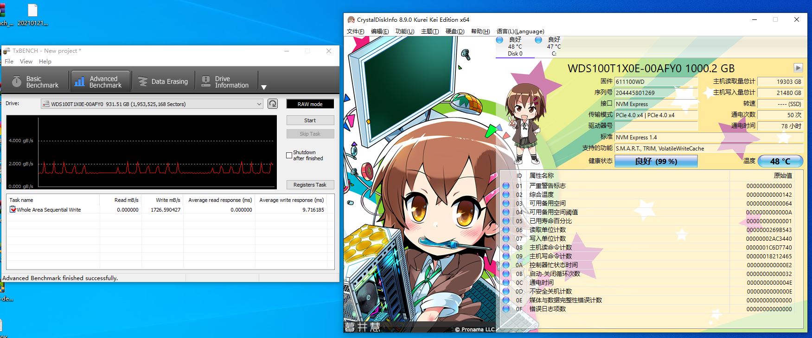812x338 pixels.
Task: Click status orb for attribute 0D 不安全关机计数
Action: pyautogui.click(x=506, y=291)
